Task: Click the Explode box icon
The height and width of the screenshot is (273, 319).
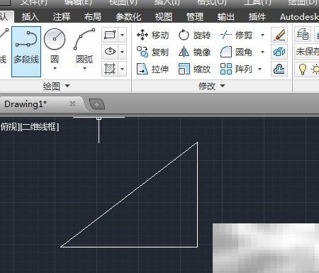Action: pyautogui.click(x=279, y=52)
